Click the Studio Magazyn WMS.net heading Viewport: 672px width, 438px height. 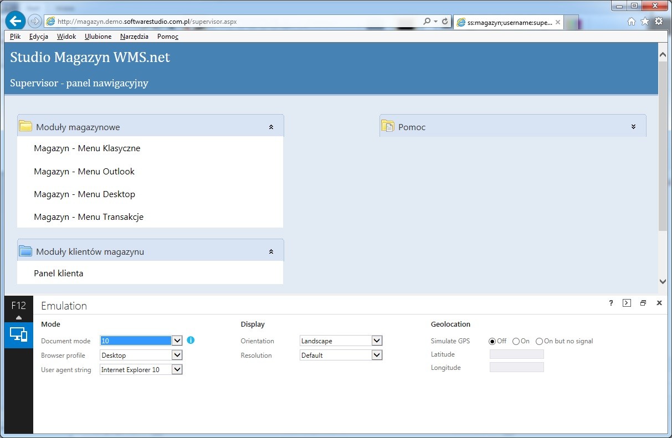pyautogui.click(x=90, y=57)
